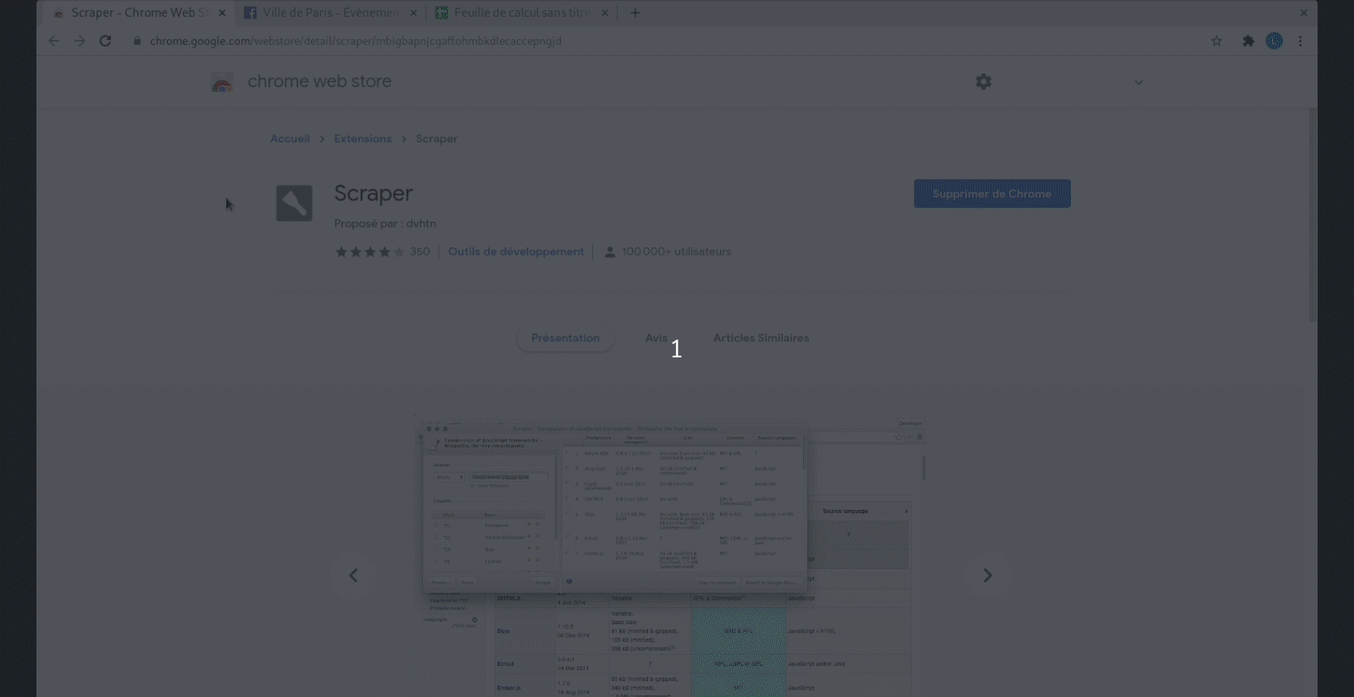Open the extensions puzzle icon
The image size is (1354, 697).
(x=1248, y=41)
